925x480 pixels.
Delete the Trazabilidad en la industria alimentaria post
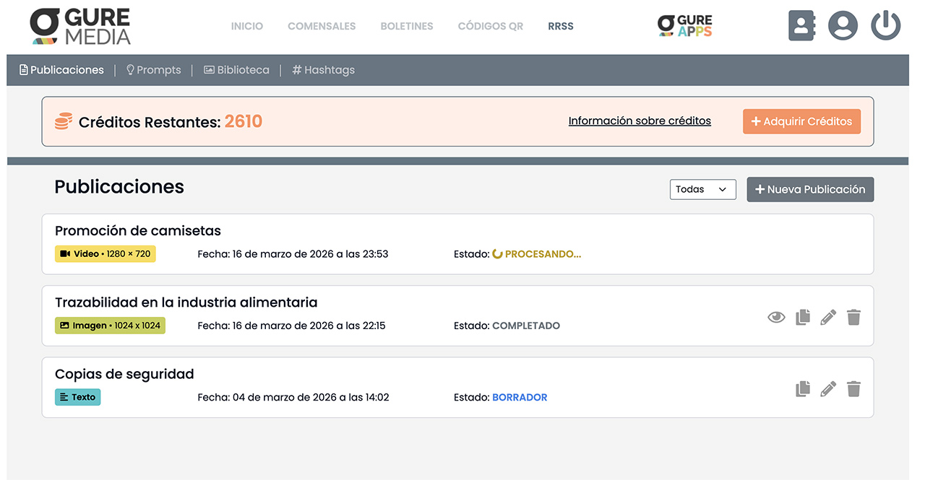click(853, 317)
